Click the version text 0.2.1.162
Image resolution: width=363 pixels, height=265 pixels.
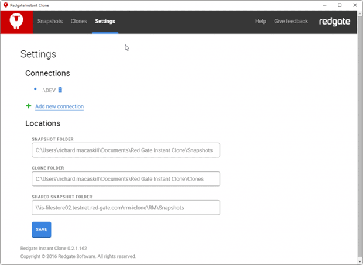[77, 249]
